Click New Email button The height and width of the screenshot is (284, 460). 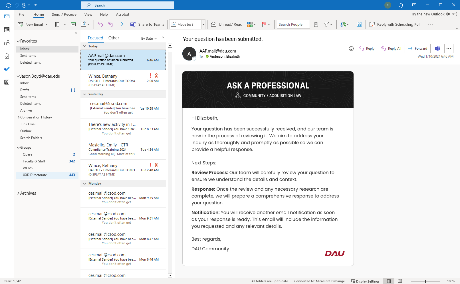pyautogui.click(x=30, y=24)
